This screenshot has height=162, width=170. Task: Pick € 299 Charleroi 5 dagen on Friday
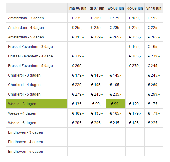tap(154, 94)
